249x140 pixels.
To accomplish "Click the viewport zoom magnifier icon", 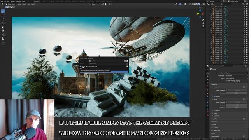I will (203, 20).
